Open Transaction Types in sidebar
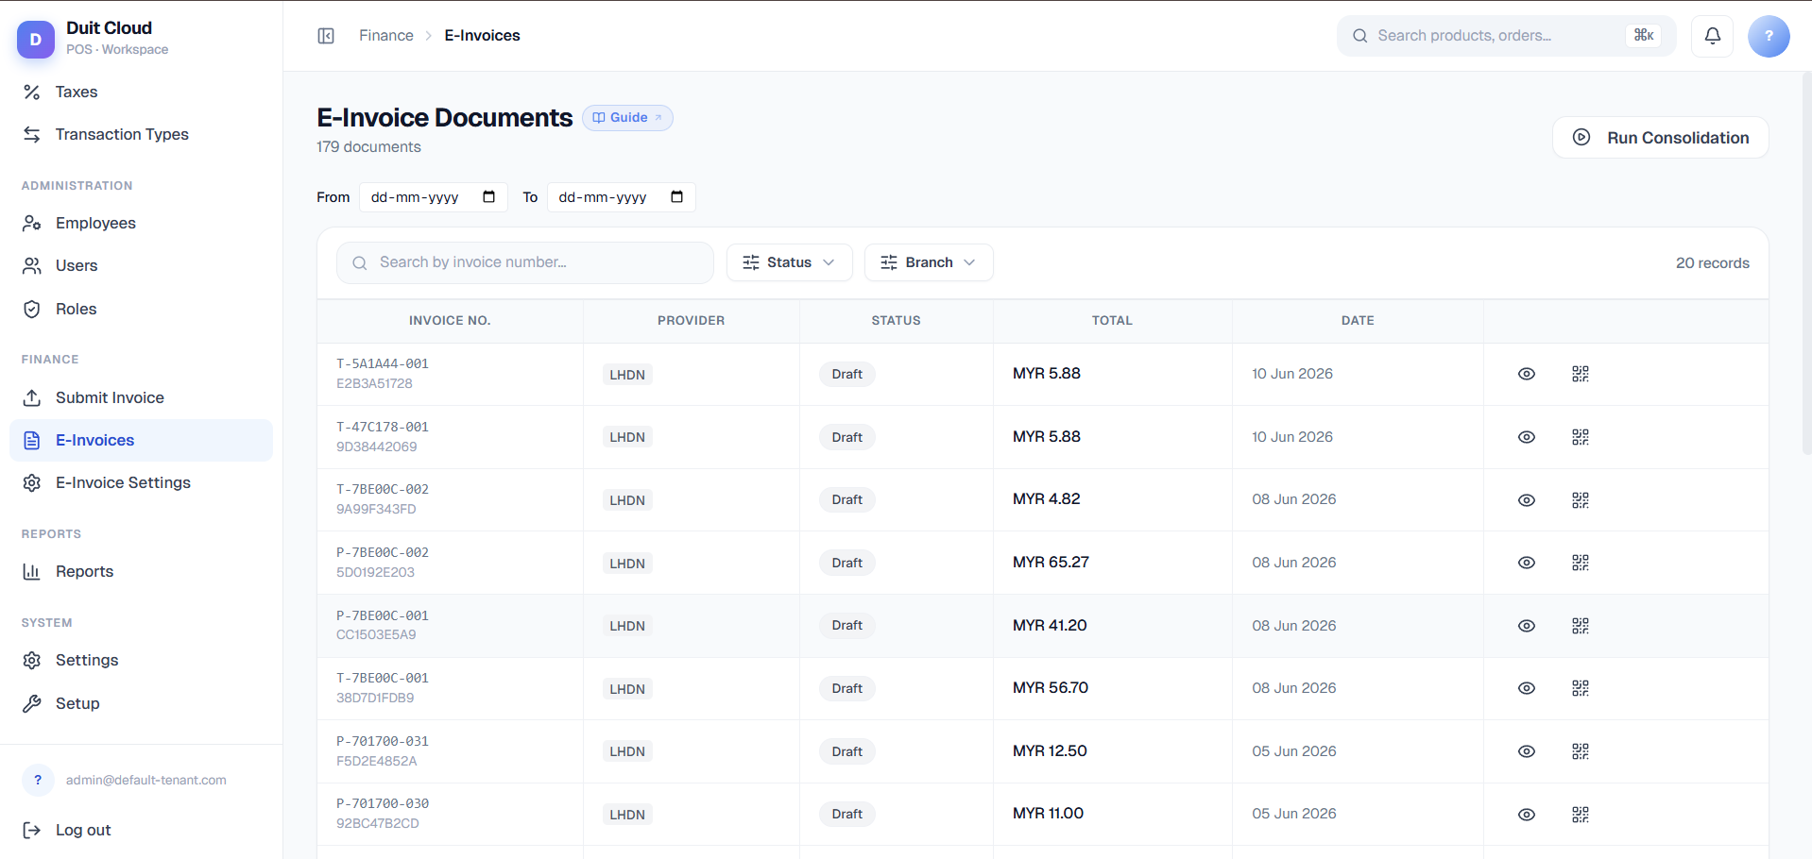Screen dimensions: 1812x859 141,134
